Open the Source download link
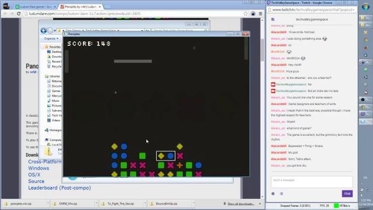Viewport: 373px width, 210px height. point(36,181)
